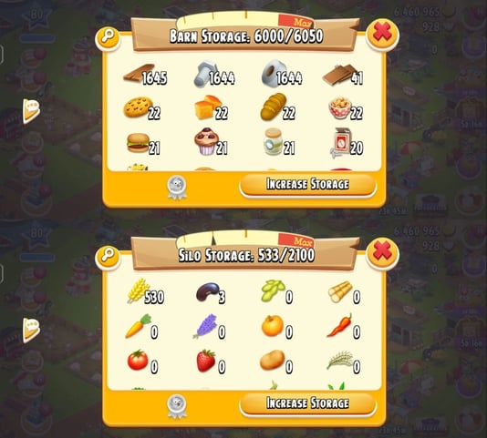Click the Silo Storage search magnifier icon

108,257
